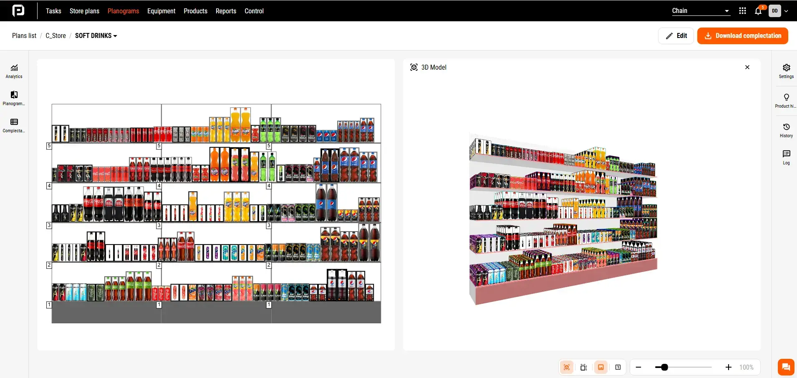Open the Log panel
The height and width of the screenshot is (378, 797).
[786, 157]
